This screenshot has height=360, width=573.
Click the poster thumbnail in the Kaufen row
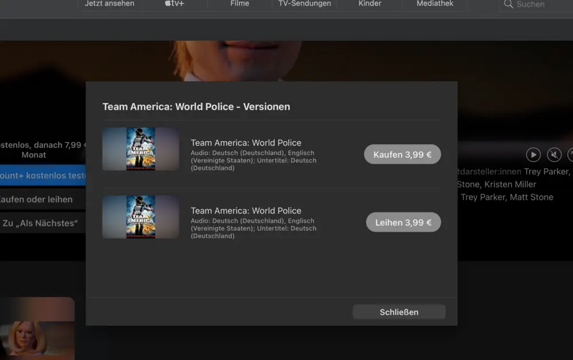140,149
